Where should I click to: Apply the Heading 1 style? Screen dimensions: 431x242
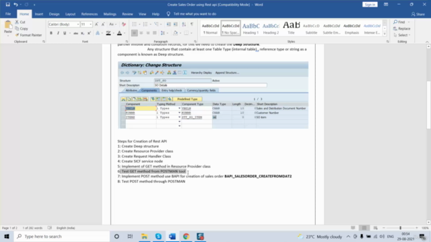[251, 28]
